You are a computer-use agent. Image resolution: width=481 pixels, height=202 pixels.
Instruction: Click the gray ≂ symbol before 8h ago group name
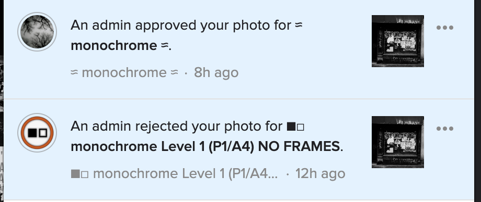pos(74,72)
